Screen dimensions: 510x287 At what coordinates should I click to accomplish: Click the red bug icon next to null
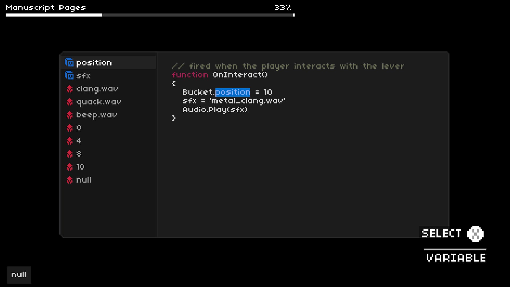[70, 180]
